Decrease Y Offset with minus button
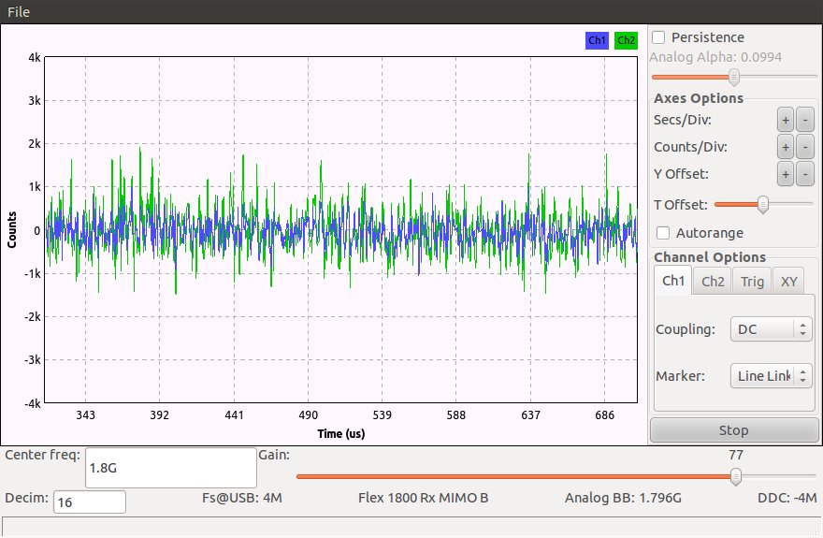The image size is (823, 538). [804, 174]
